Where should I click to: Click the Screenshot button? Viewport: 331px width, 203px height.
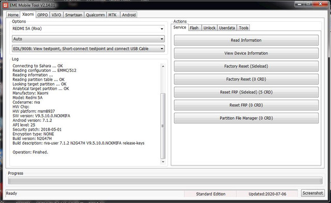point(312,193)
